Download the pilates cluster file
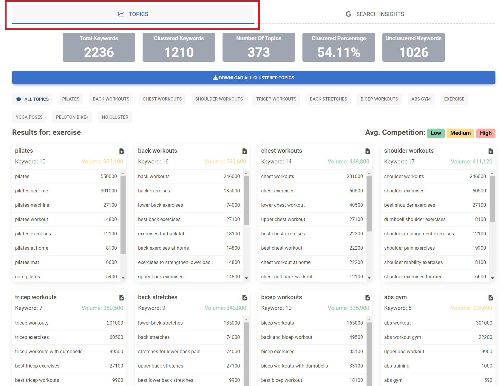The width and height of the screenshot is (502, 386). pyautogui.click(x=121, y=151)
